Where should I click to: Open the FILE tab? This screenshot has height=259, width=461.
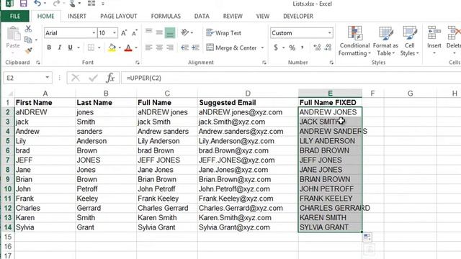15,16
